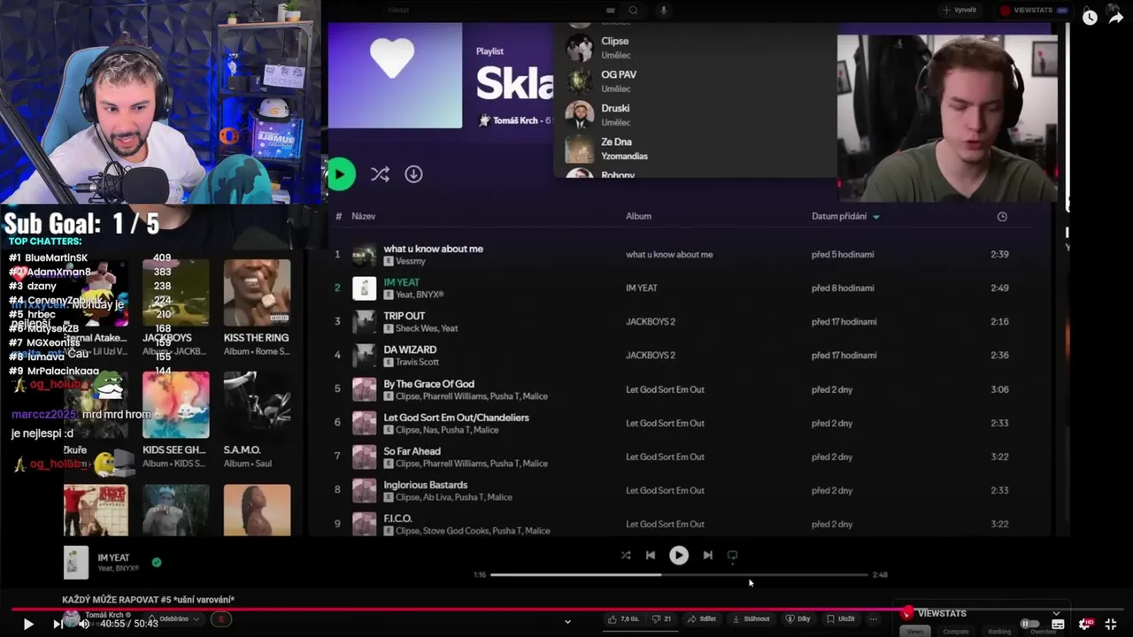
Task: Click the Sdílet share button
Action: tap(702, 619)
